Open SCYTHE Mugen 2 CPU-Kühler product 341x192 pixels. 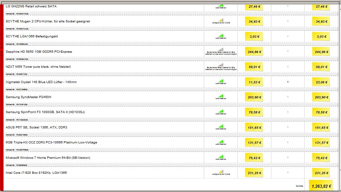pyautogui.click(x=48, y=21)
